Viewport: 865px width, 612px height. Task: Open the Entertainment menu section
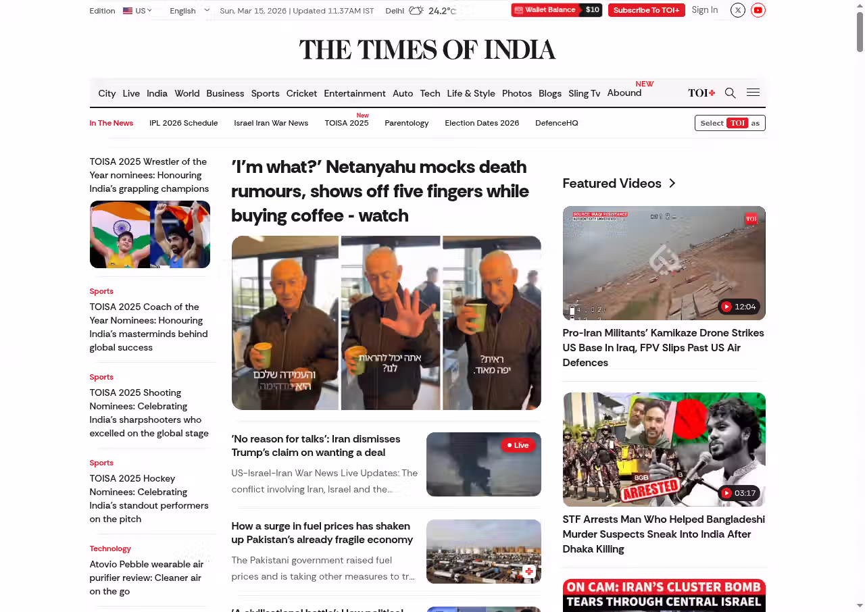[x=354, y=93]
